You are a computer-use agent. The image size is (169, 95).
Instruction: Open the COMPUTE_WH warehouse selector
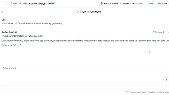pos(133,3)
